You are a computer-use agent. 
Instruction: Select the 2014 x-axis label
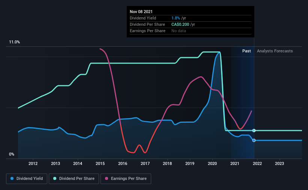(x=78, y=163)
